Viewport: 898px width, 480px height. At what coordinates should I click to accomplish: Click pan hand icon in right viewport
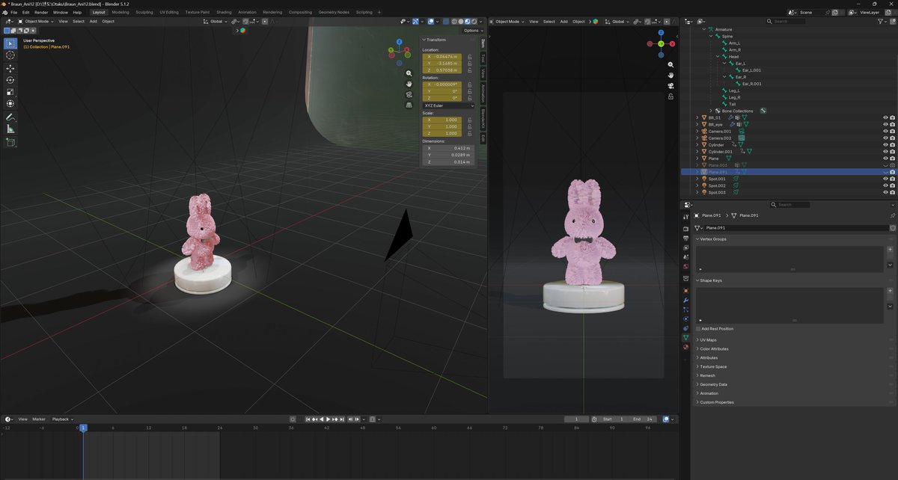pyautogui.click(x=671, y=76)
